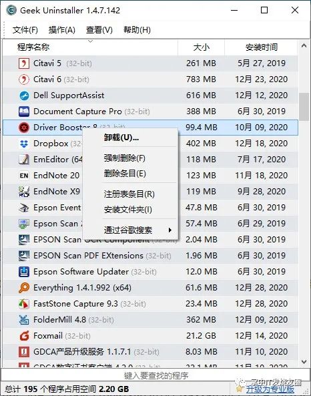
Task: Open the 操作(A) menu
Action: (62, 30)
